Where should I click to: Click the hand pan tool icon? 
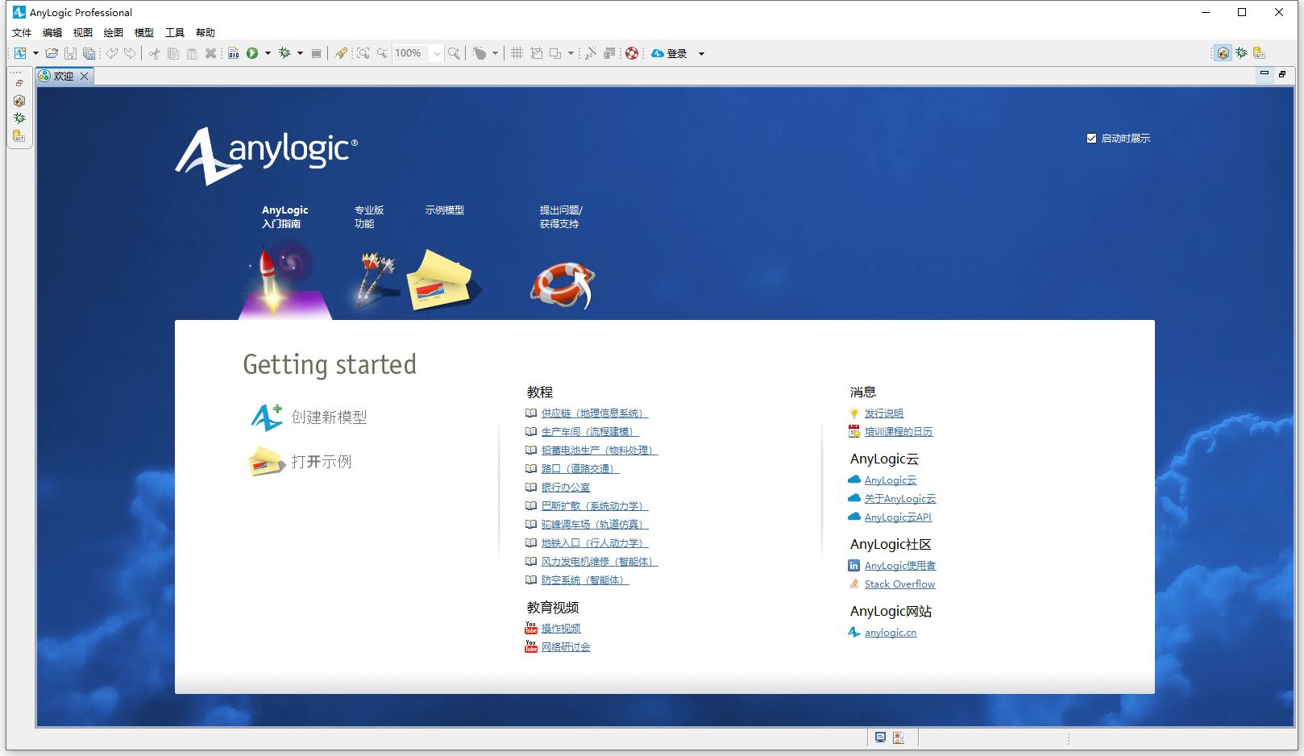[480, 53]
